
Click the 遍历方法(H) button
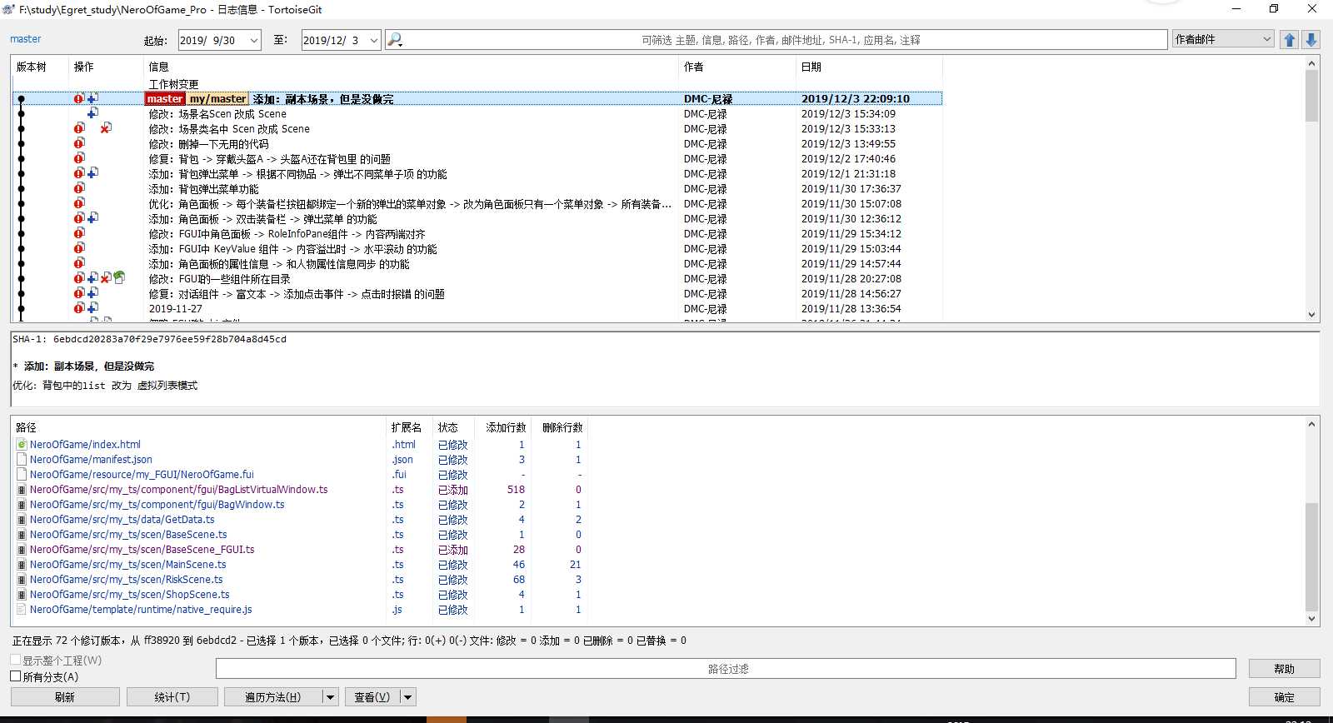[x=273, y=697]
